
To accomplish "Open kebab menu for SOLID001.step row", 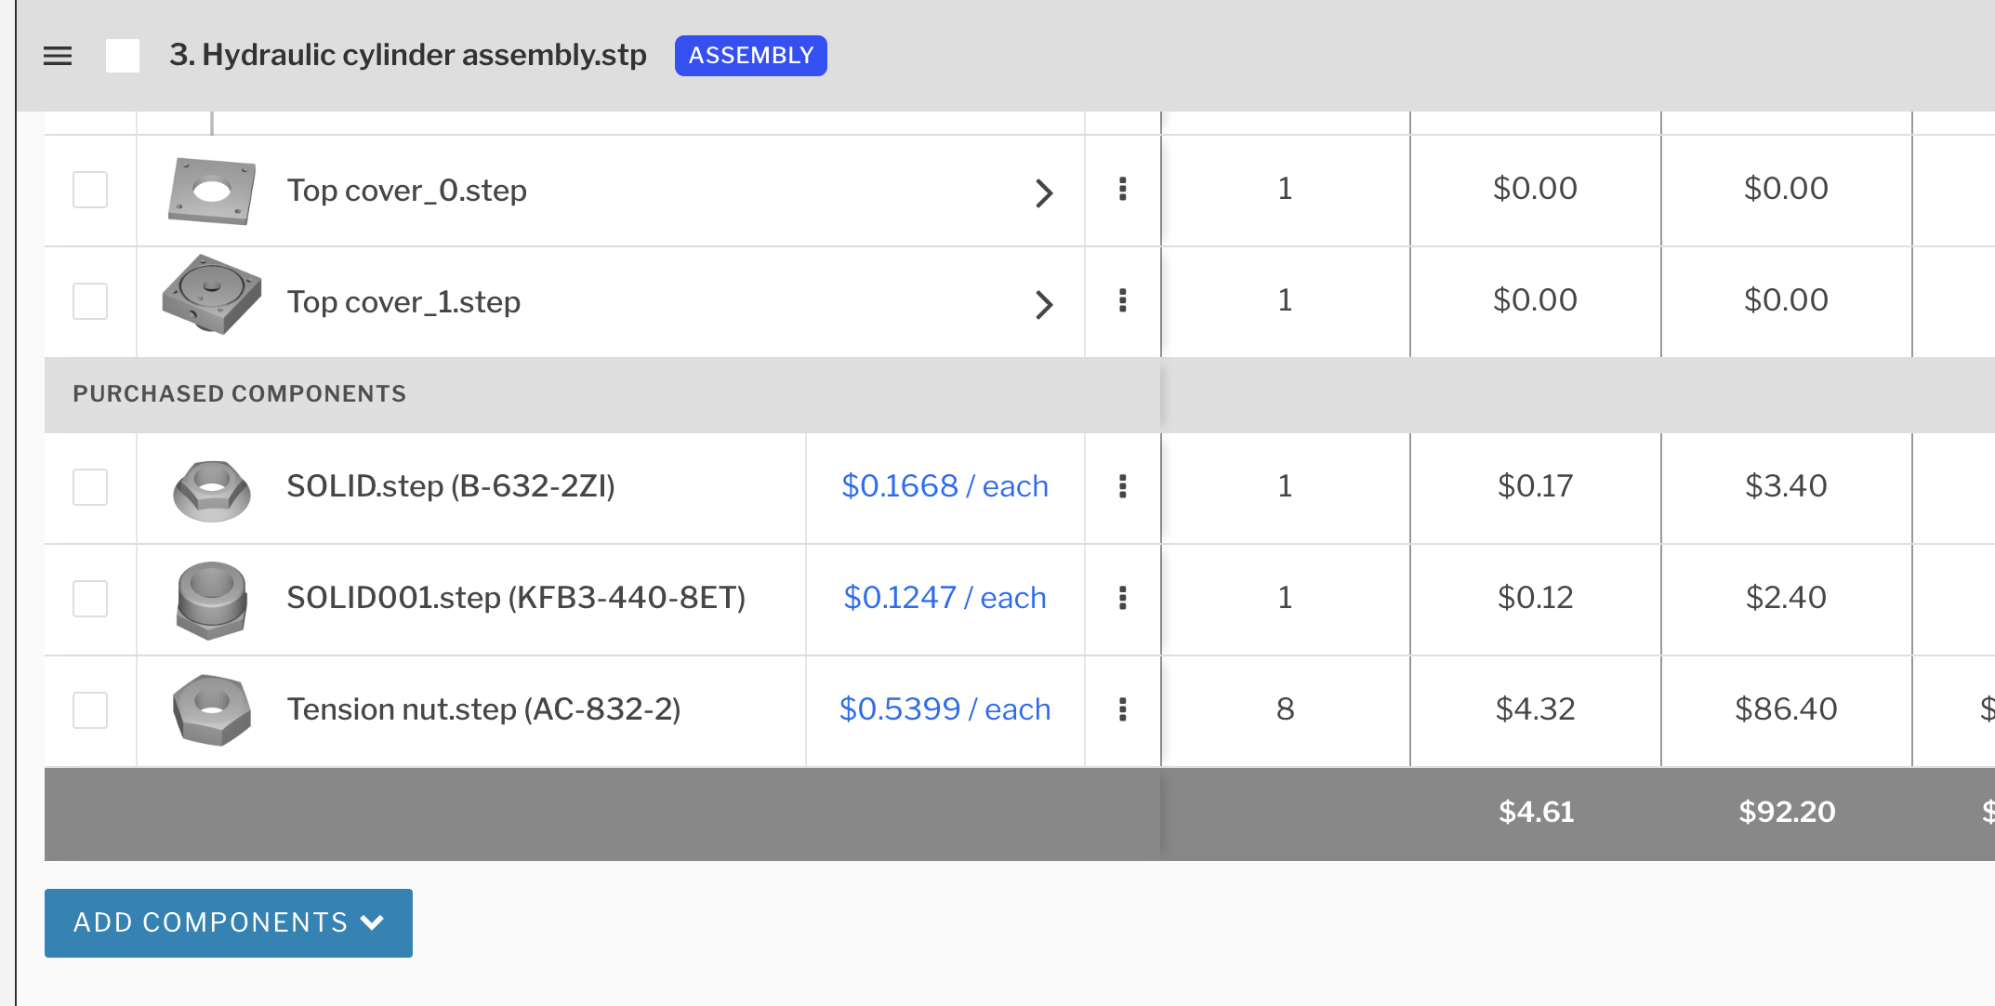I will (x=1122, y=598).
